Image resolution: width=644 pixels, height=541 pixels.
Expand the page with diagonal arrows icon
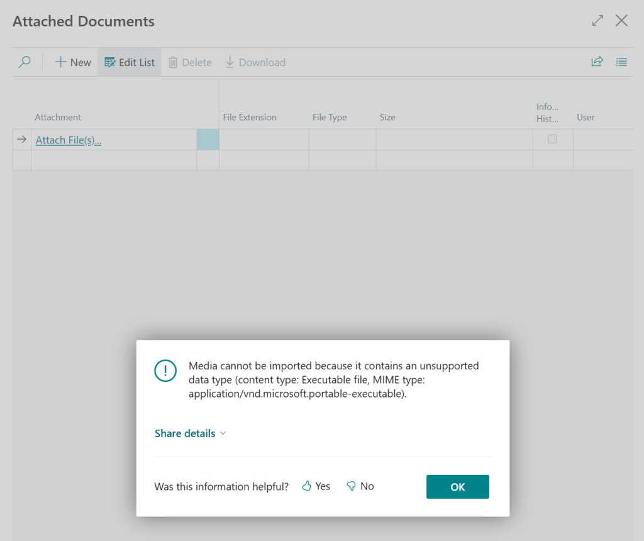coord(597,21)
